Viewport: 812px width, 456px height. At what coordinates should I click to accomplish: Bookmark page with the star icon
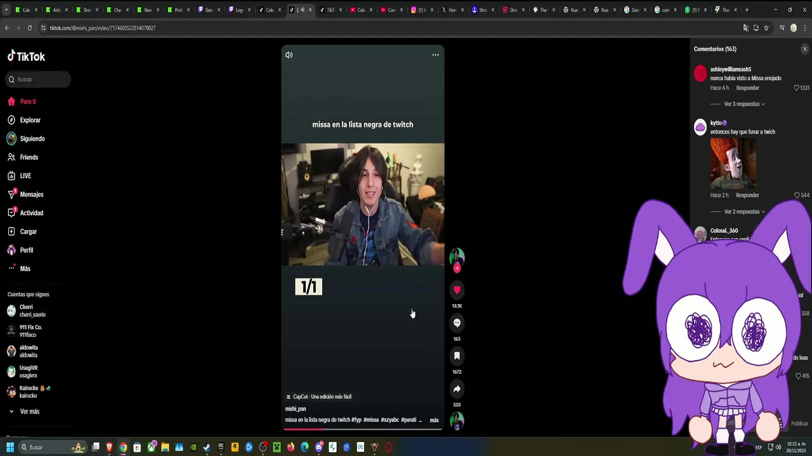766,28
